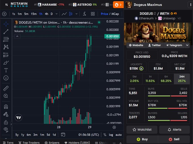The image size is (193, 144).
Task: Open the trending fire button
Action: (118, 5)
